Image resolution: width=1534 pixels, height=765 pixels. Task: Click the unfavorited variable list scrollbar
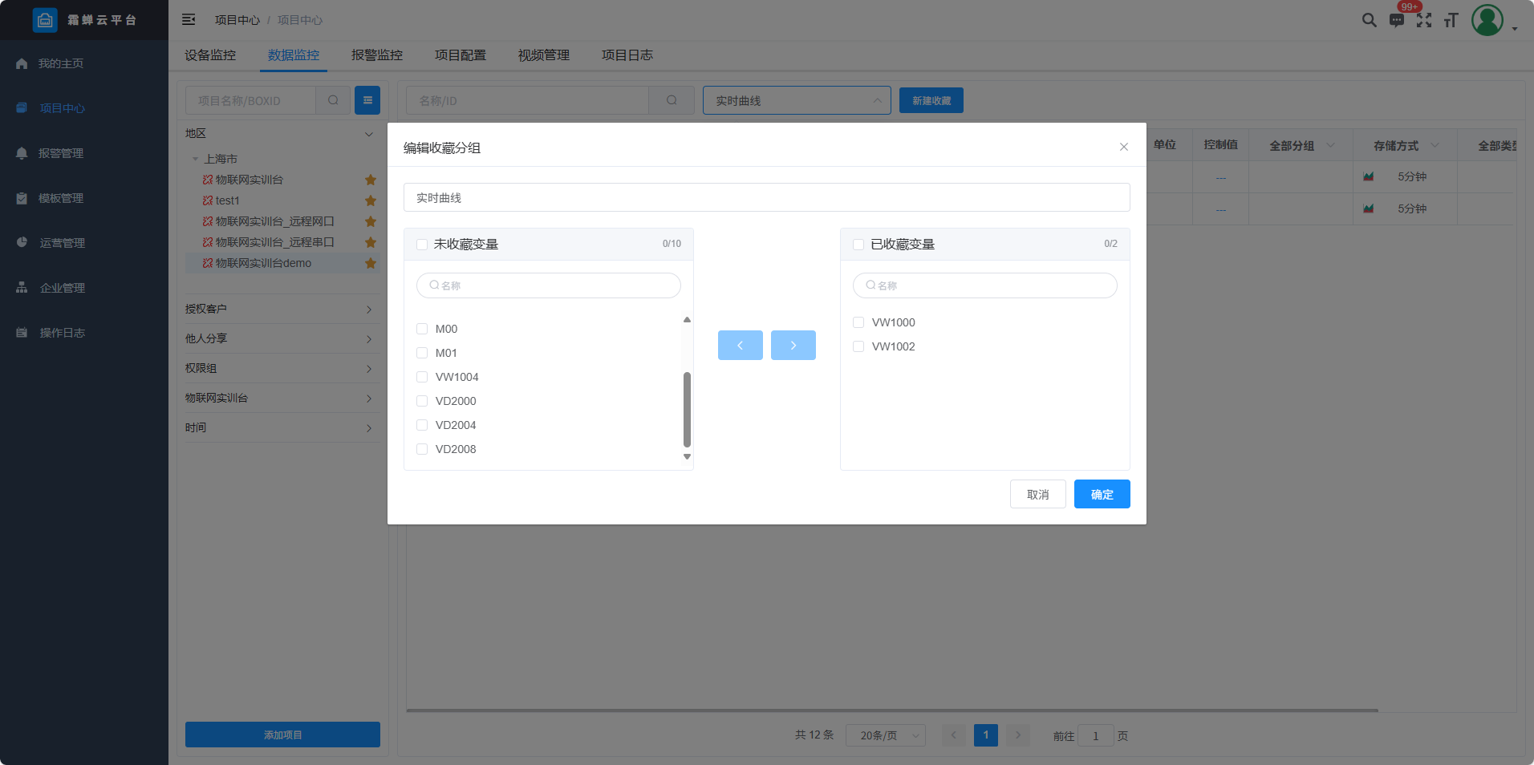[x=687, y=409]
